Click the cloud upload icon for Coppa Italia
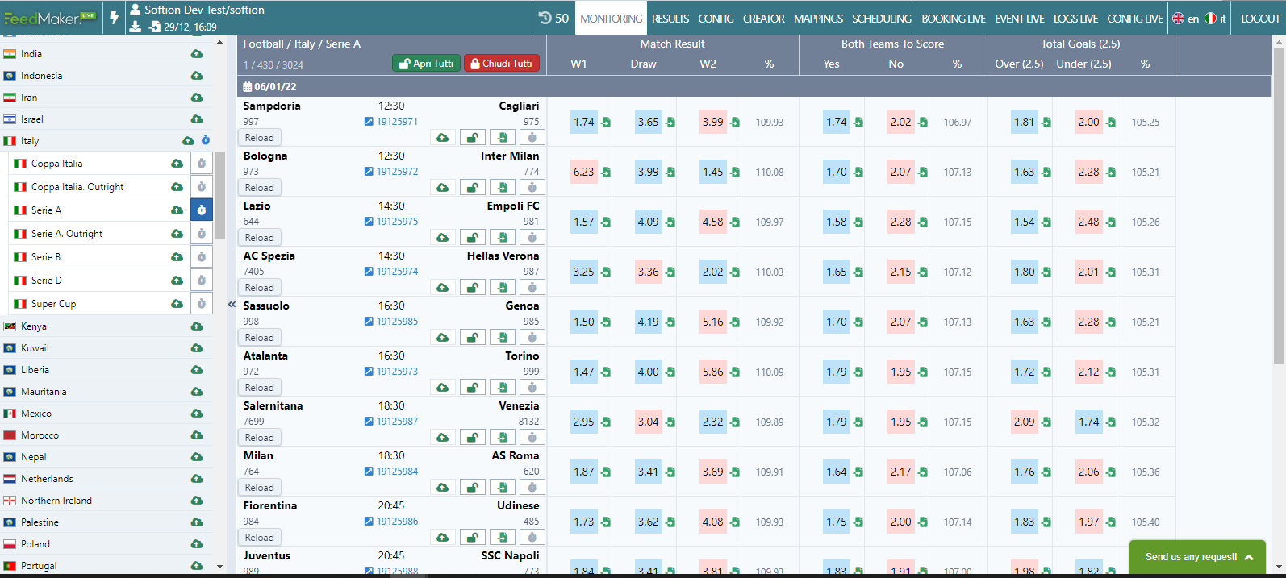The image size is (1286, 578). point(177,164)
